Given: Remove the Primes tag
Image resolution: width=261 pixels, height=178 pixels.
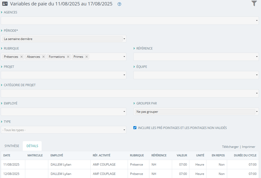Looking at the screenshot, I should [86, 57].
